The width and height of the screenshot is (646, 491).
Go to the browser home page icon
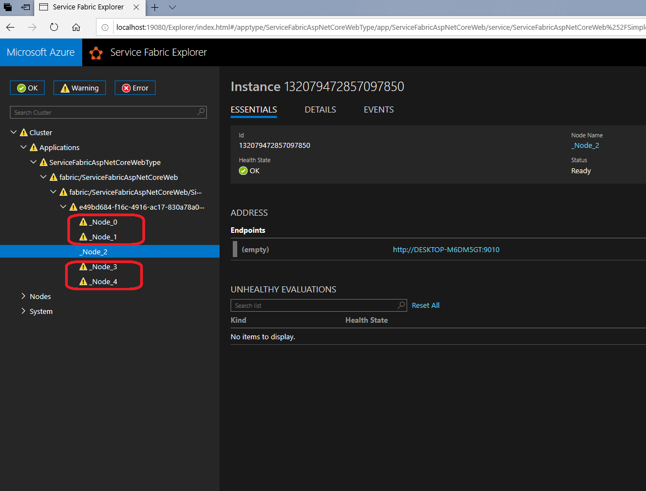point(76,27)
